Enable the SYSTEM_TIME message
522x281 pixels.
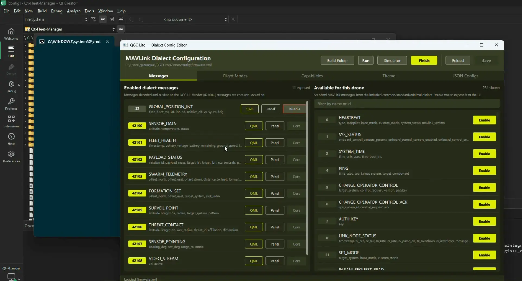coord(484,154)
